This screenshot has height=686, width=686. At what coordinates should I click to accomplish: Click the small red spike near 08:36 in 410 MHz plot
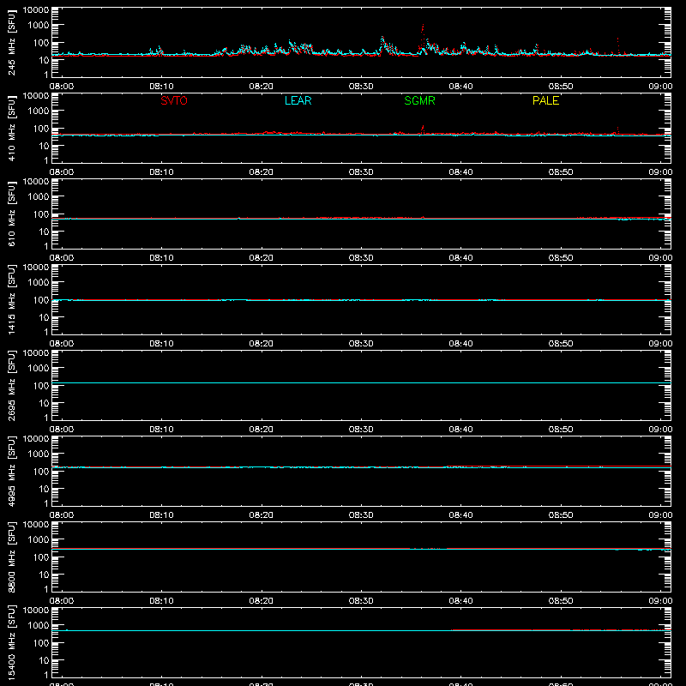pos(423,129)
